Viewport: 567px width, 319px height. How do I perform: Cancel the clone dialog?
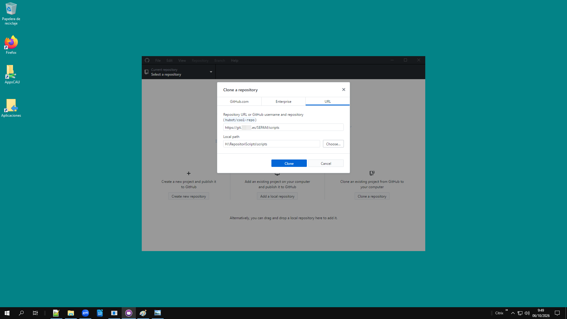[x=326, y=163]
